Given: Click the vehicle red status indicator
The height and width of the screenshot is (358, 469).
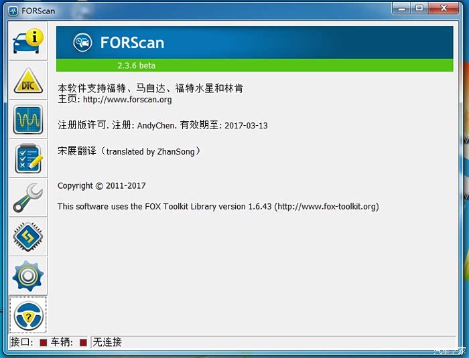Looking at the screenshot, I should click(x=83, y=343).
